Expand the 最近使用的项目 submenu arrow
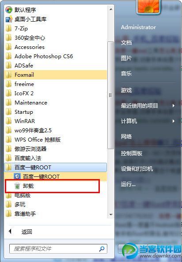The width and height of the screenshot is (182, 262). pos(174,105)
